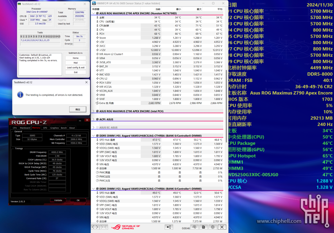Select the IVR VCCSA sensor row
334x233 pixels.
pos(157,87)
